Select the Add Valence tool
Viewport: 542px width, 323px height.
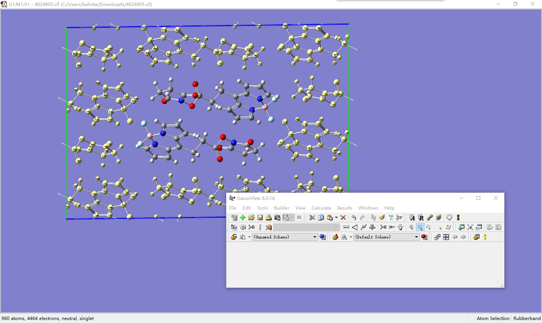click(x=383, y=227)
